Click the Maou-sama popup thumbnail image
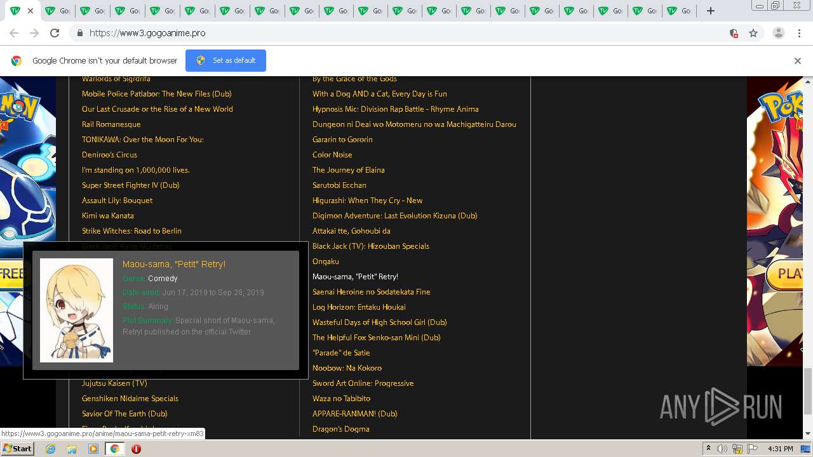The width and height of the screenshot is (813, 457). point(76,310)
